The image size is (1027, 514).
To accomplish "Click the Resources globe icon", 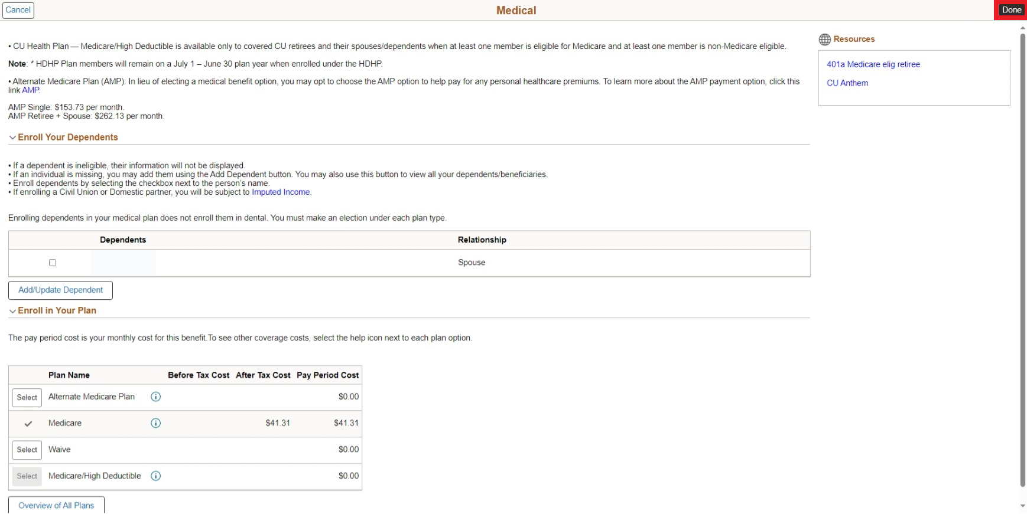I will [x=824, y=40].
